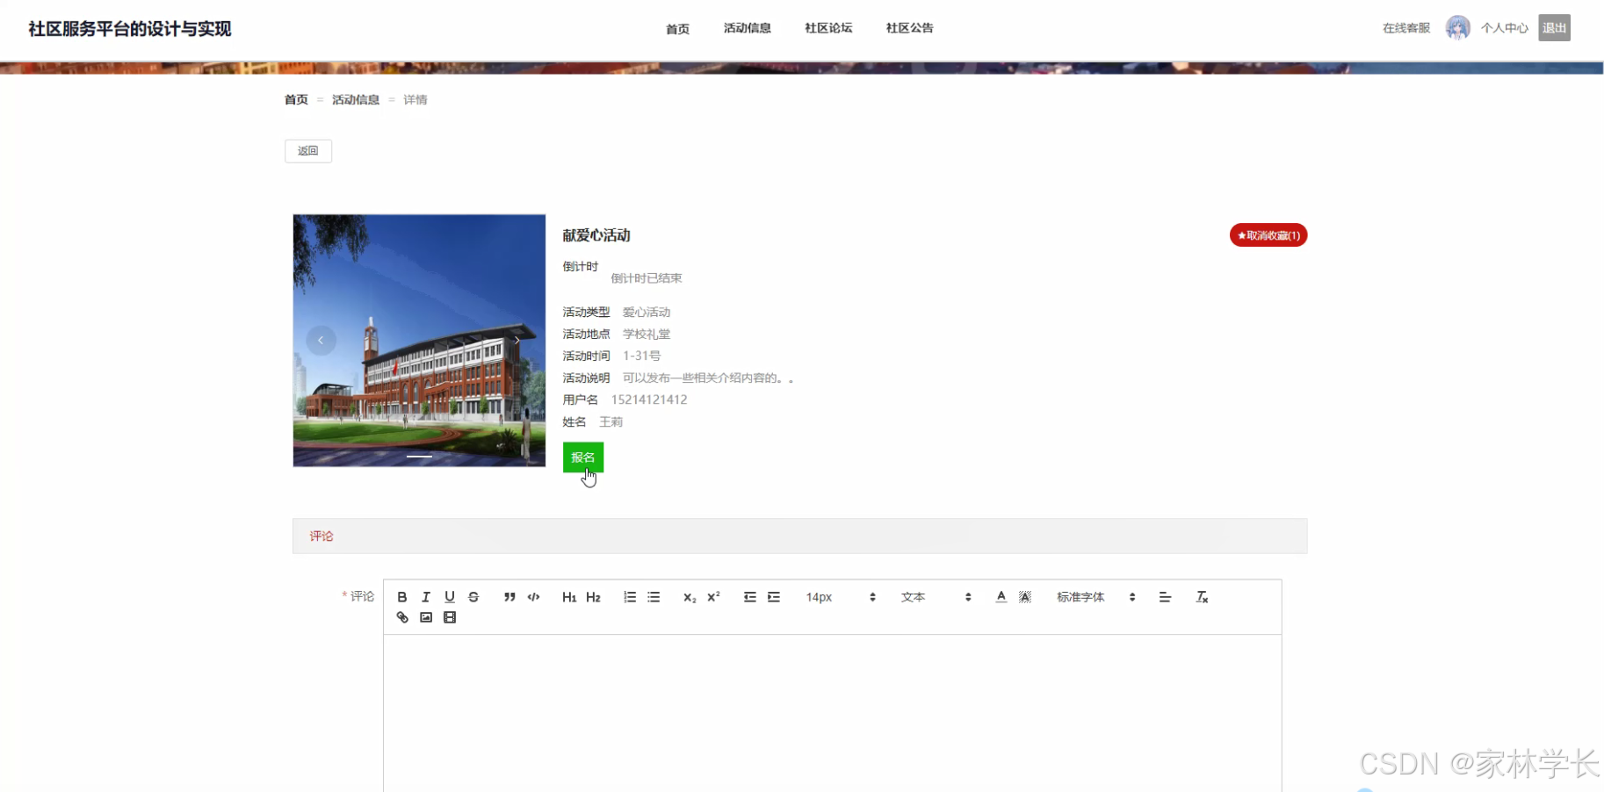The height and width of the screenshot is (792, 1604).
Task: Apply superscript formatting
Action: (x=713, y=596)
